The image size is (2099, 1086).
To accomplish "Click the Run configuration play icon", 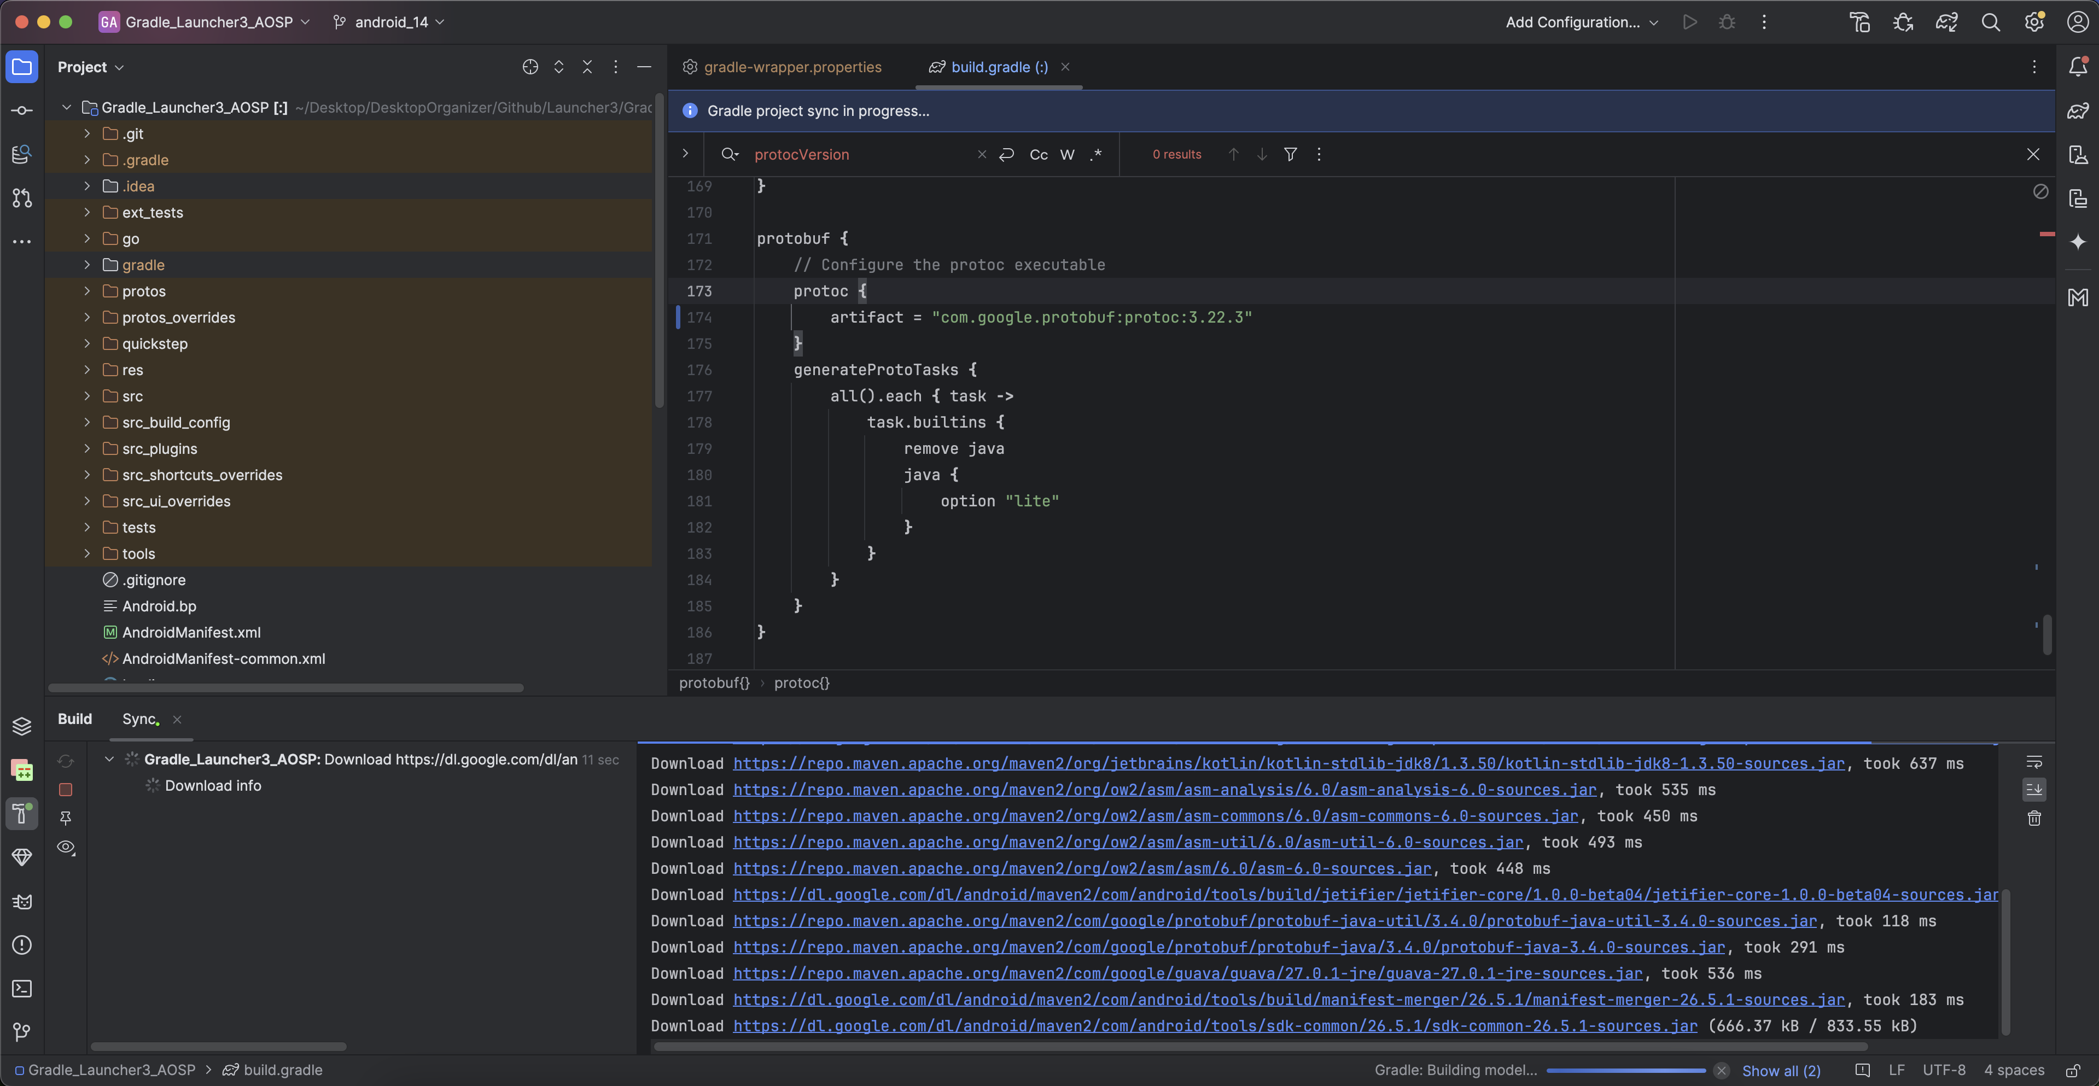I will point(1689,22).
